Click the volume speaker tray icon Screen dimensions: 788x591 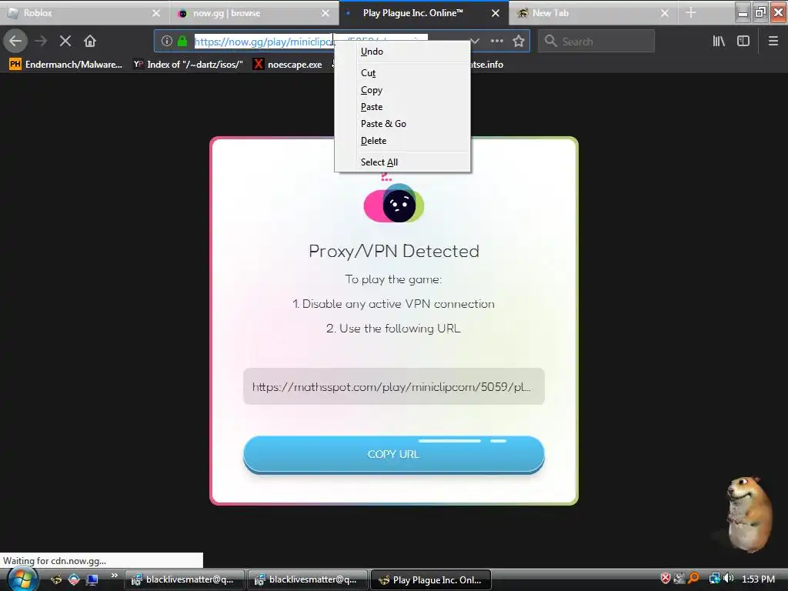[729, 579]
